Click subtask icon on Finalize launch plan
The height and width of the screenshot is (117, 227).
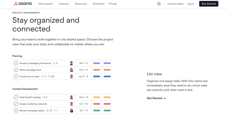(x=49, y=76)
